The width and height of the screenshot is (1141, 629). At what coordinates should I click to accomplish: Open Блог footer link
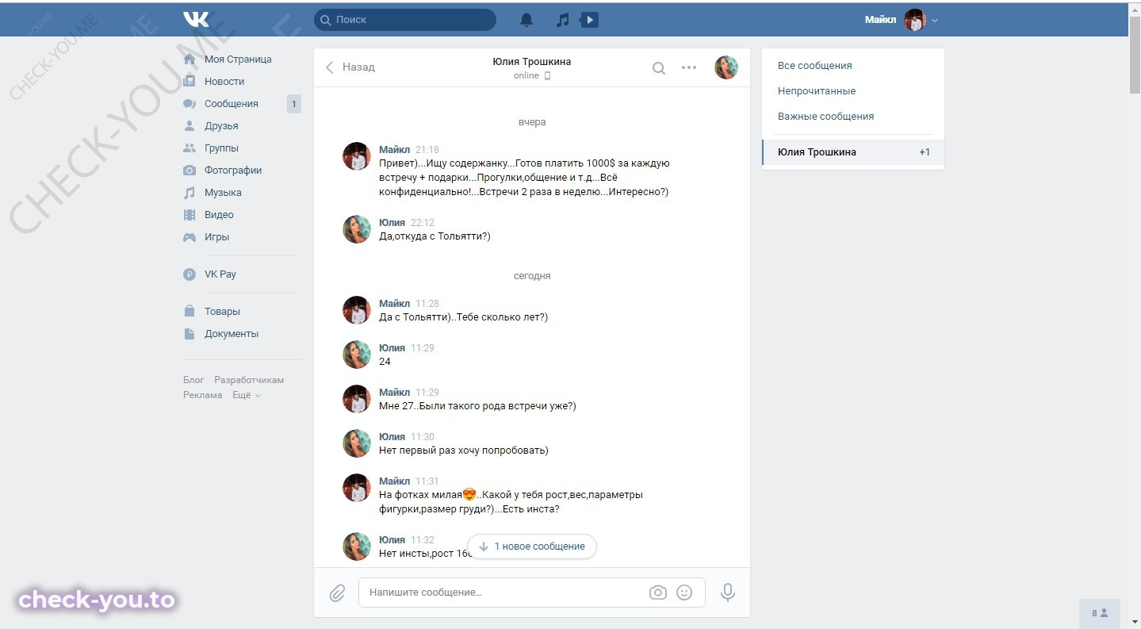click(x=193, y=380)
